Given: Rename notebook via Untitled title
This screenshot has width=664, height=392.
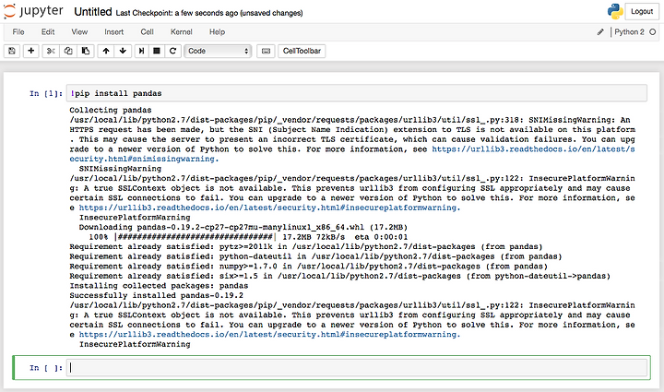Looking at the screenshot, I should pos(93,12).
